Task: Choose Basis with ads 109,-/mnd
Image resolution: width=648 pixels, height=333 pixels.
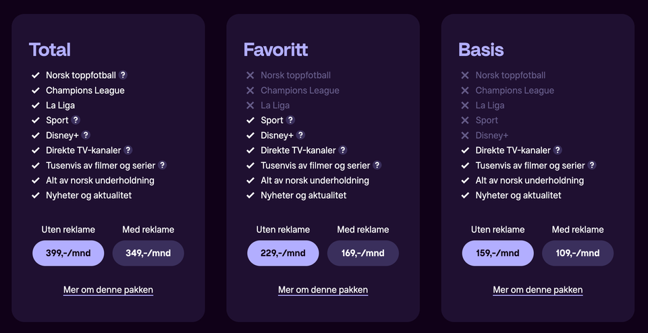Action: 578,253
